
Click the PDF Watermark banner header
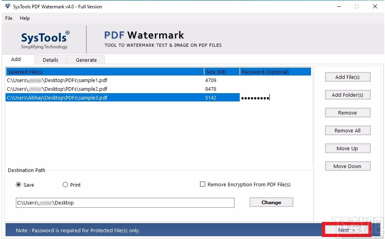pyautogui.click(x=143, y=35)
